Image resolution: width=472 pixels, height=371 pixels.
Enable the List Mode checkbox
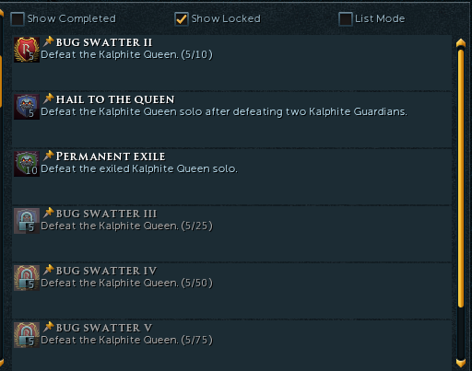[x=346, y=19]
